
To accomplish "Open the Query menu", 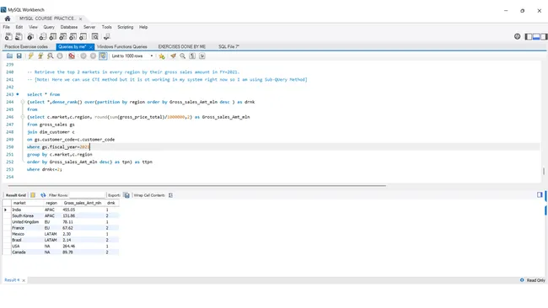I will (x=49, y=27).
